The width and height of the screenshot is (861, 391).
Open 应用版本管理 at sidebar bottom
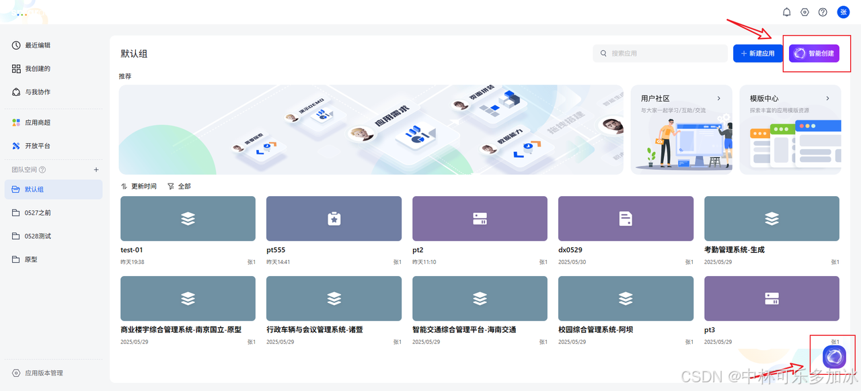52,373
